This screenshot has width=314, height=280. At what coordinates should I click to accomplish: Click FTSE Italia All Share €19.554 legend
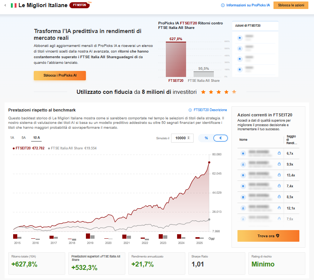72,148
